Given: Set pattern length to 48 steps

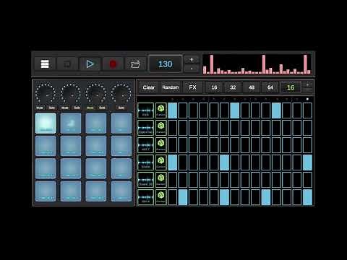Looking at the screenshot, I should [x=252, y=87].
